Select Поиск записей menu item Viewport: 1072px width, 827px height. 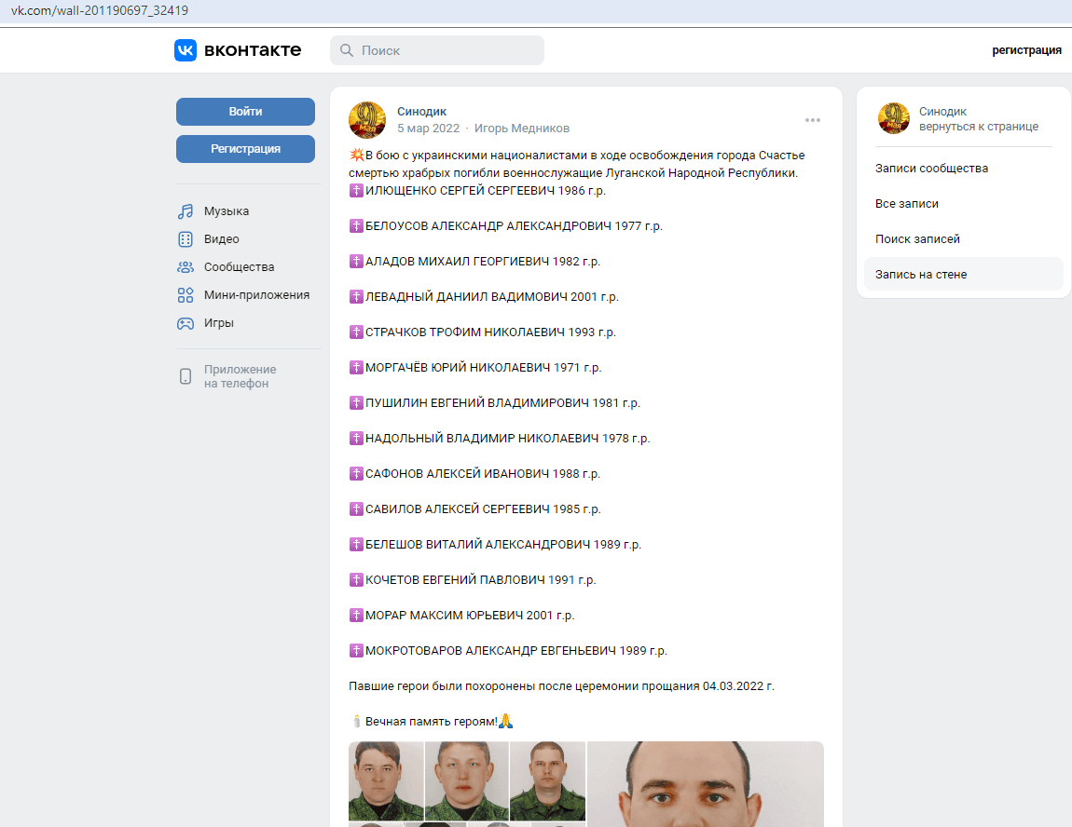click(963, 239)
